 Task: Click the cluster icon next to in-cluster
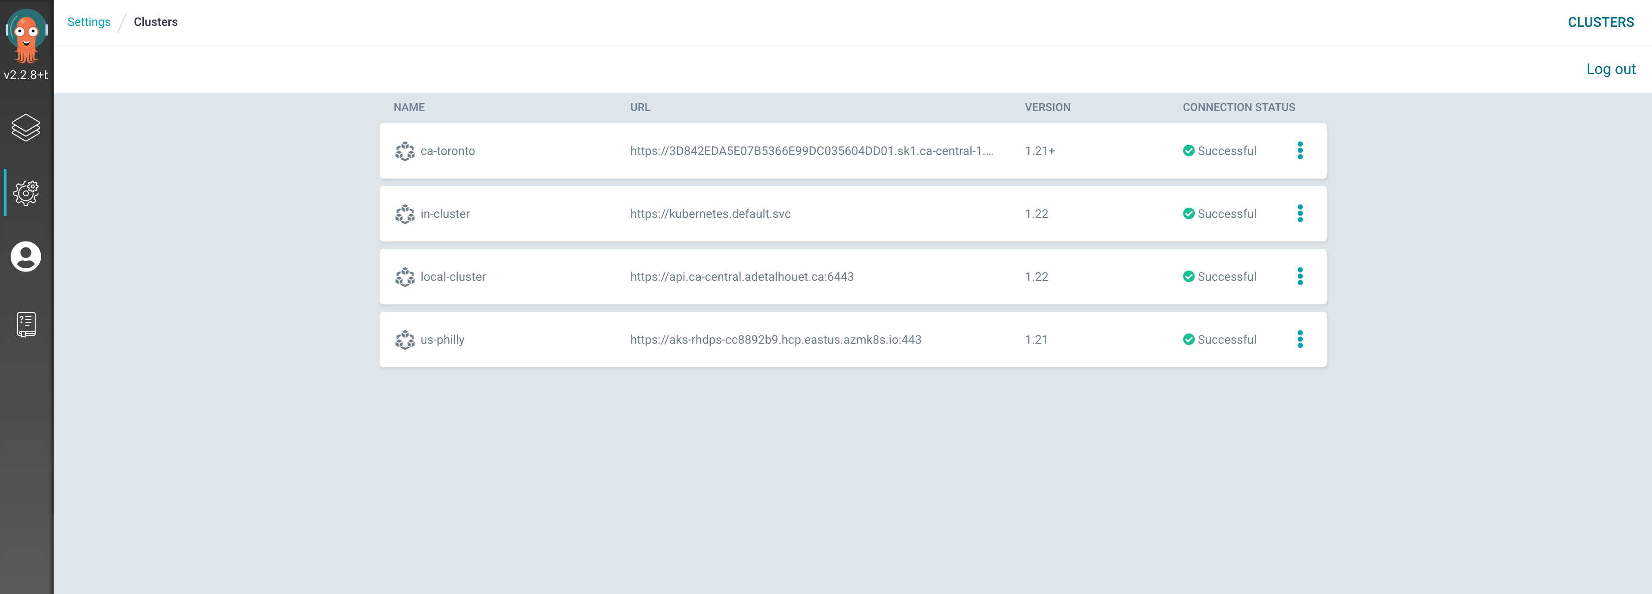[x=405, y=214]
